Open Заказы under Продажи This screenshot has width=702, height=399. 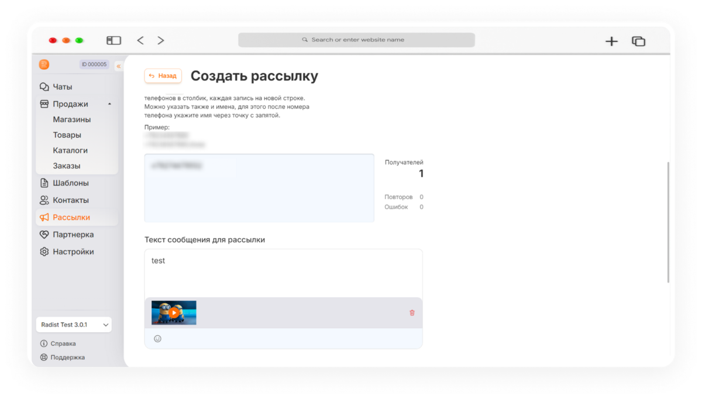pyautogui.click(x=67, y=166)
